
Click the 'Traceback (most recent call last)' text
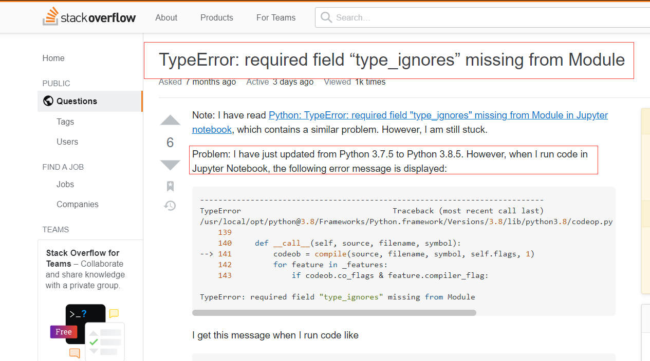[x=468, y=211]
